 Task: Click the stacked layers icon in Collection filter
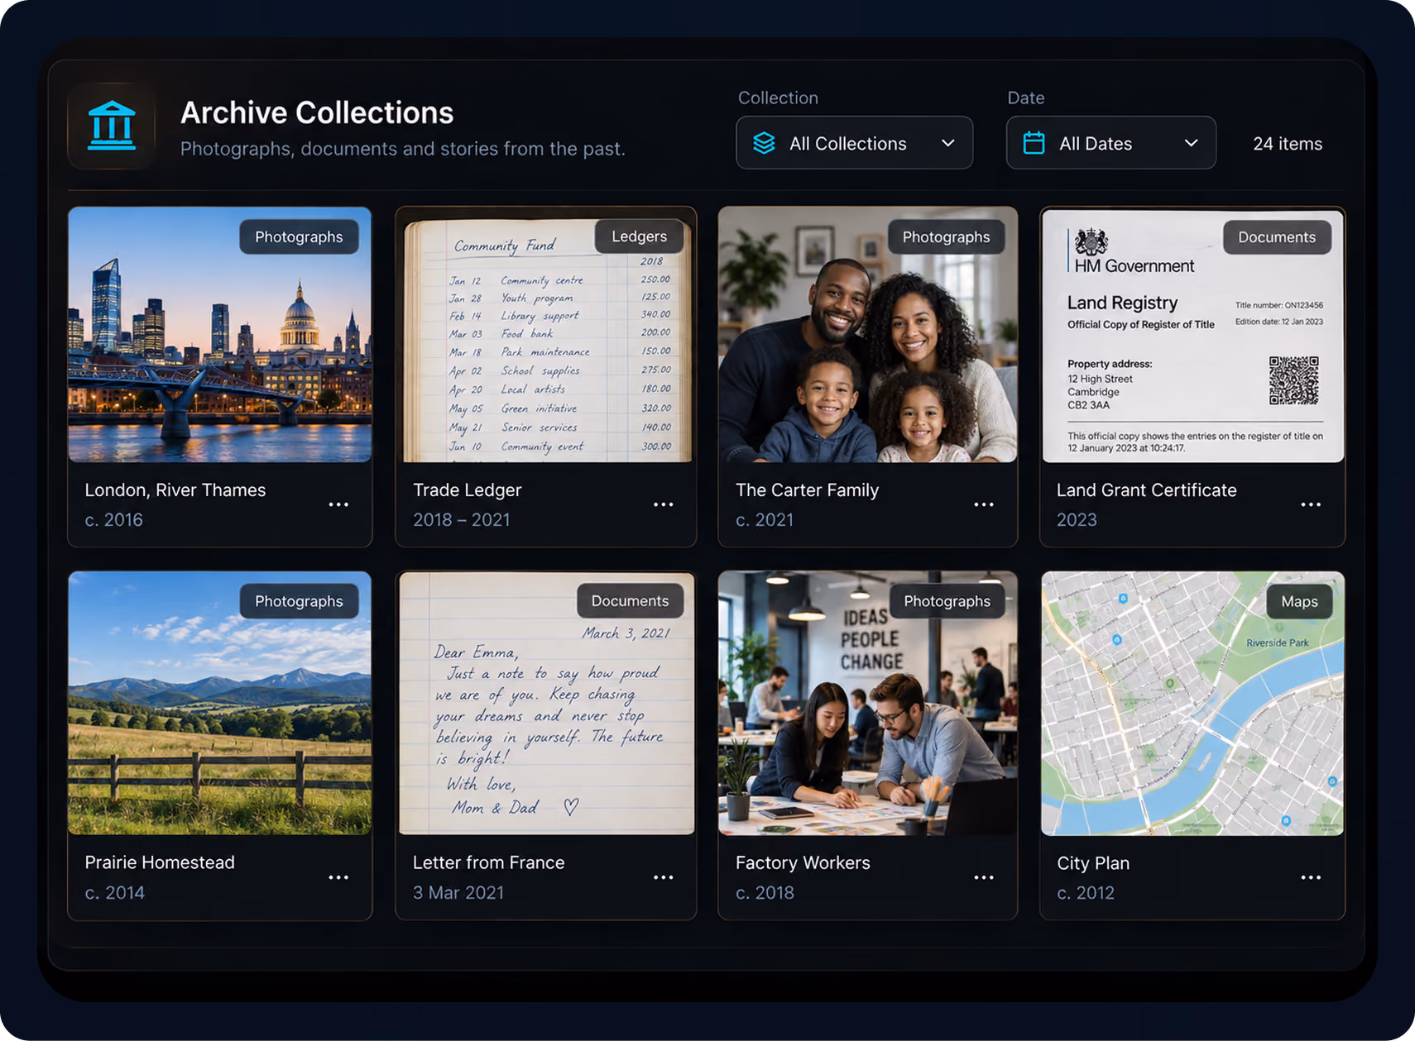point(764,143)
